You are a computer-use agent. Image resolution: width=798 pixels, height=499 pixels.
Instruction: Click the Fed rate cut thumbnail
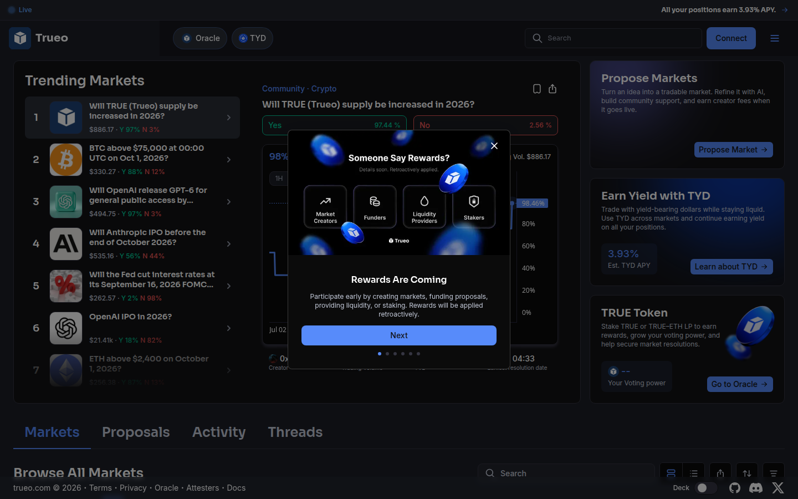pos(66,286)
